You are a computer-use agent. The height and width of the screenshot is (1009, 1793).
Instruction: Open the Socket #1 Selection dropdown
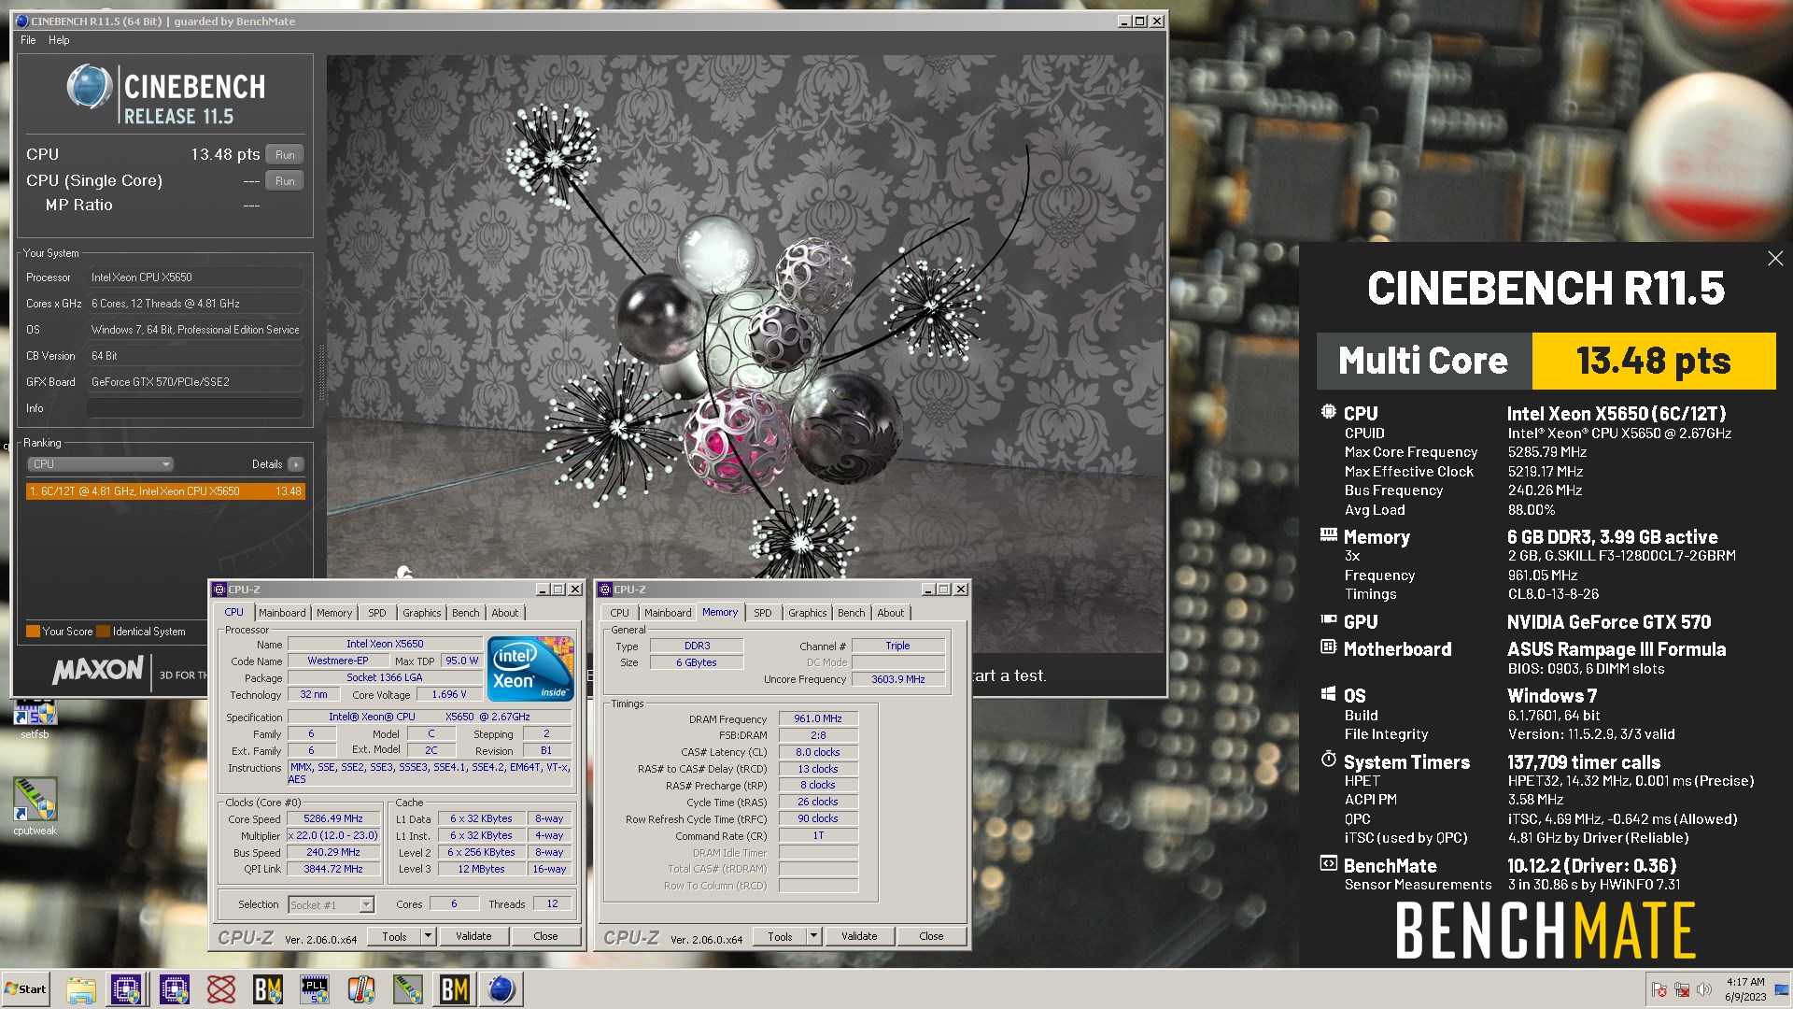pos(331,904)
